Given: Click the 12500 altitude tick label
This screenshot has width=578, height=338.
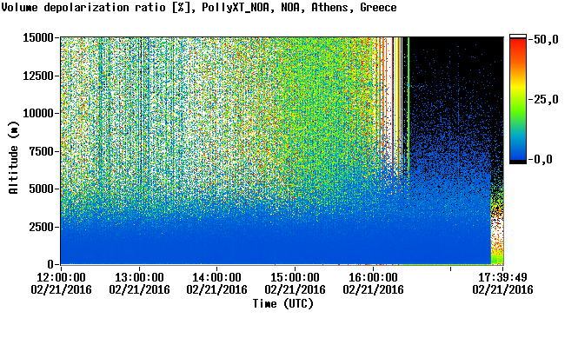Looking at the screenshot, I should tap(38, 76).
